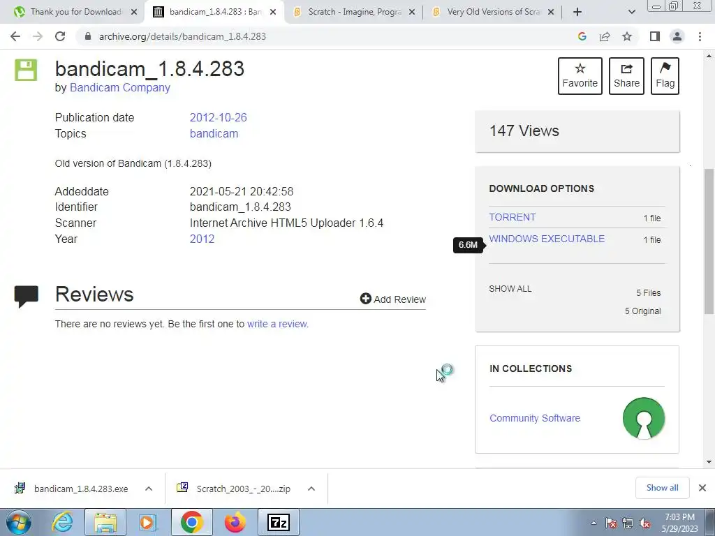Click the 147 Views text
Viewport: 715px width, 536px height.
click(x=524, y=131)
